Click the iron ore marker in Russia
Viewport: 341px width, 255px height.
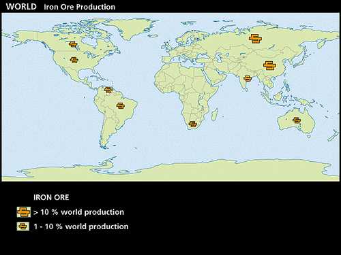tap(255, 39)
